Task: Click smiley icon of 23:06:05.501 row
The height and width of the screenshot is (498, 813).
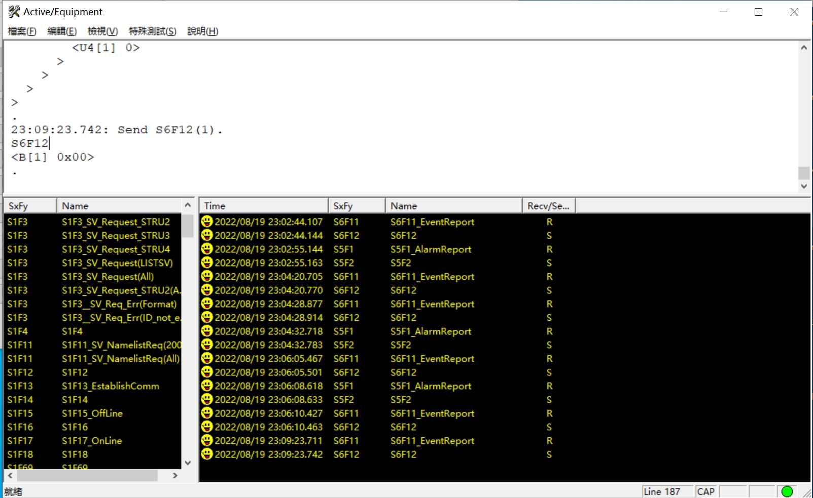Action: click(207, 372)
